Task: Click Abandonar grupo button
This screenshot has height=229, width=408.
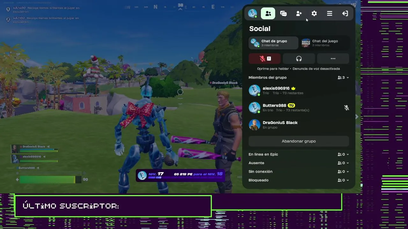Action: [299, 141]
